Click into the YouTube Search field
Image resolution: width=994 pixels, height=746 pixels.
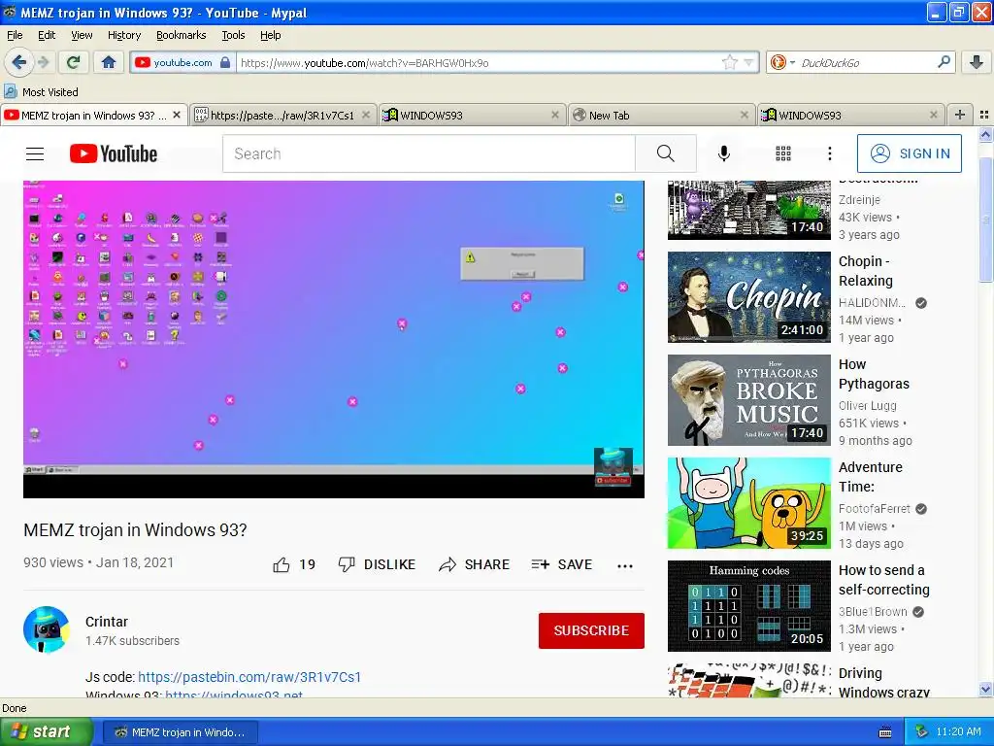[428, 153]
